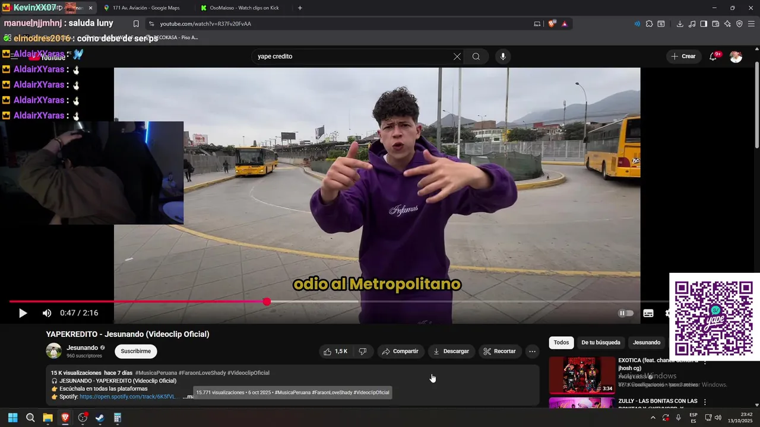Open the Brave hamburger main menu
The image size is (760, 427).
tap(751, 24)
